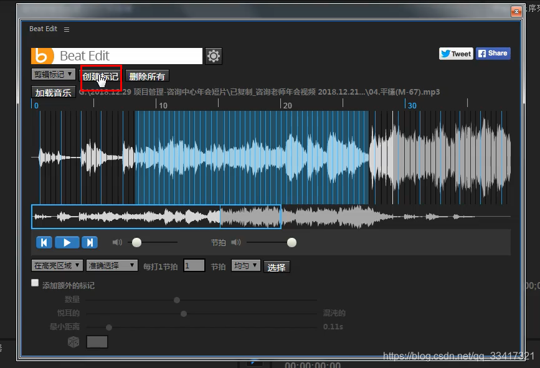Adjust the music volume slider knob
Viewport: 540px width, 368px height.
coord(137,243)
